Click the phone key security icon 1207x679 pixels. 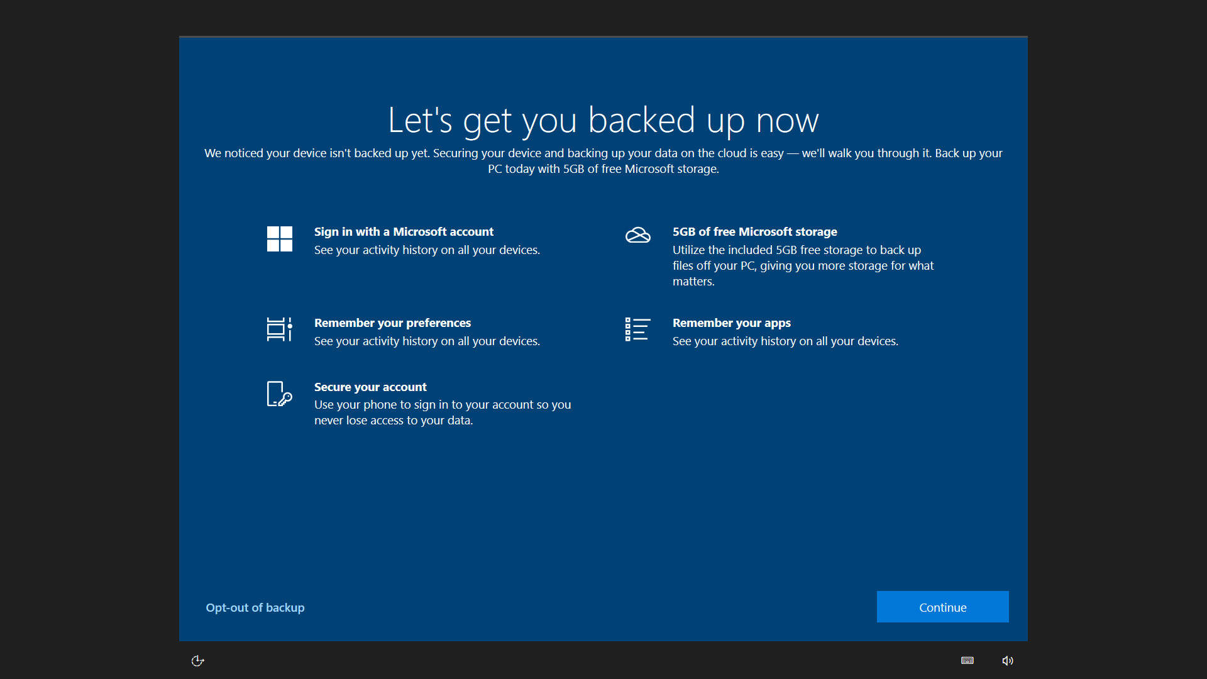[x=279, y=394]
